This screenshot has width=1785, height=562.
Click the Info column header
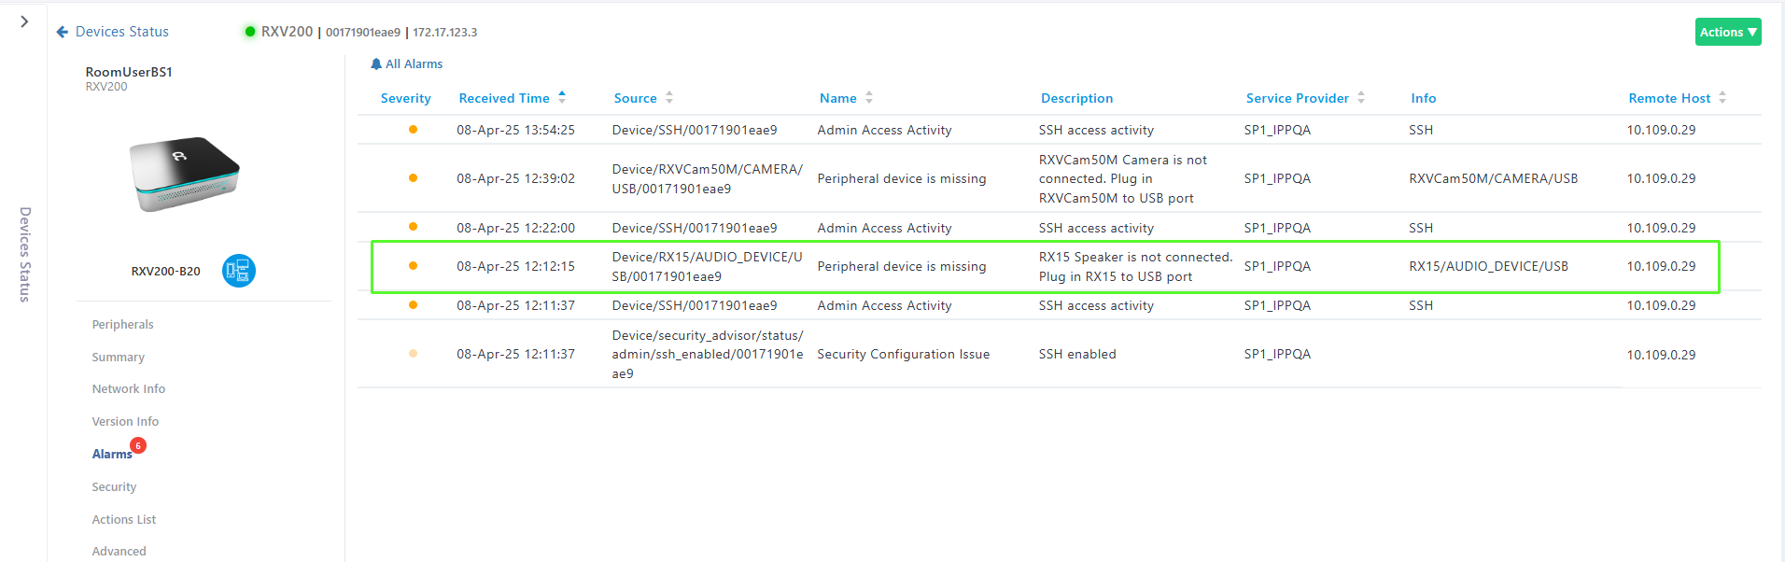tap(1423, 98)
